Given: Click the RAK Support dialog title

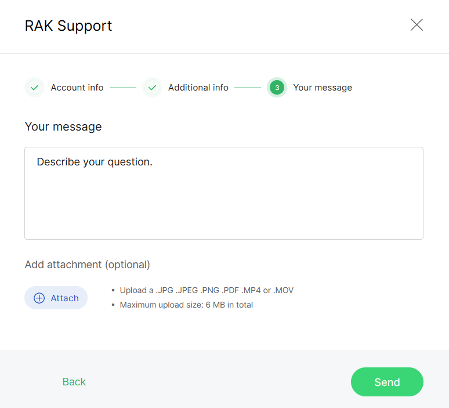Looking at the screenshot, I should tap(68, 26).
